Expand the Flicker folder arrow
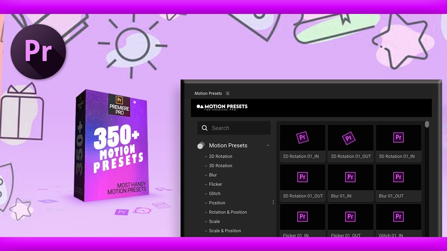Viewport: 447px width, 251px height. tap(206, 184)
